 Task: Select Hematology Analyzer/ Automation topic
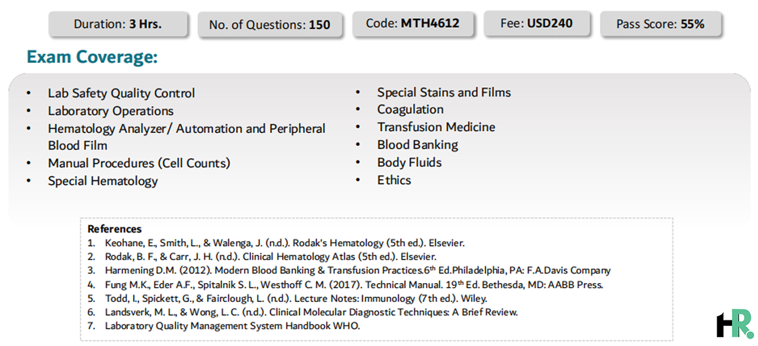tap(187, 137)
